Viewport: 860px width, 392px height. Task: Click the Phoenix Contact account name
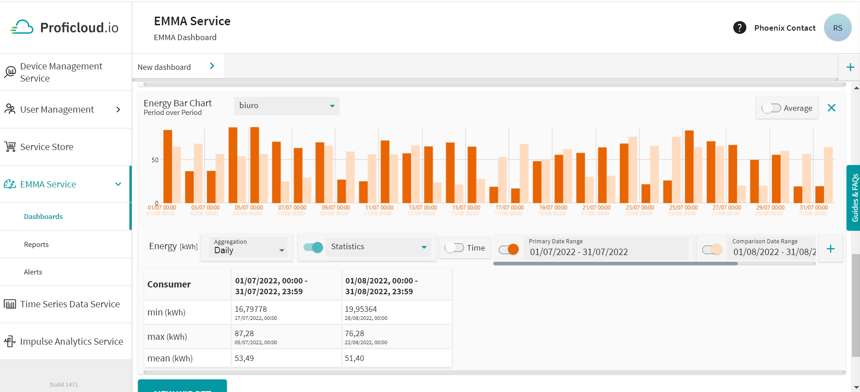point(785,28)
